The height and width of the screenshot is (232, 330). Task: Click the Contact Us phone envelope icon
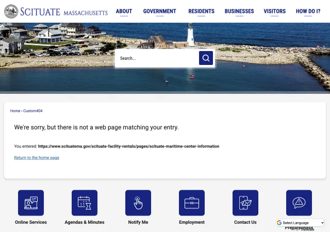[245, 203]
